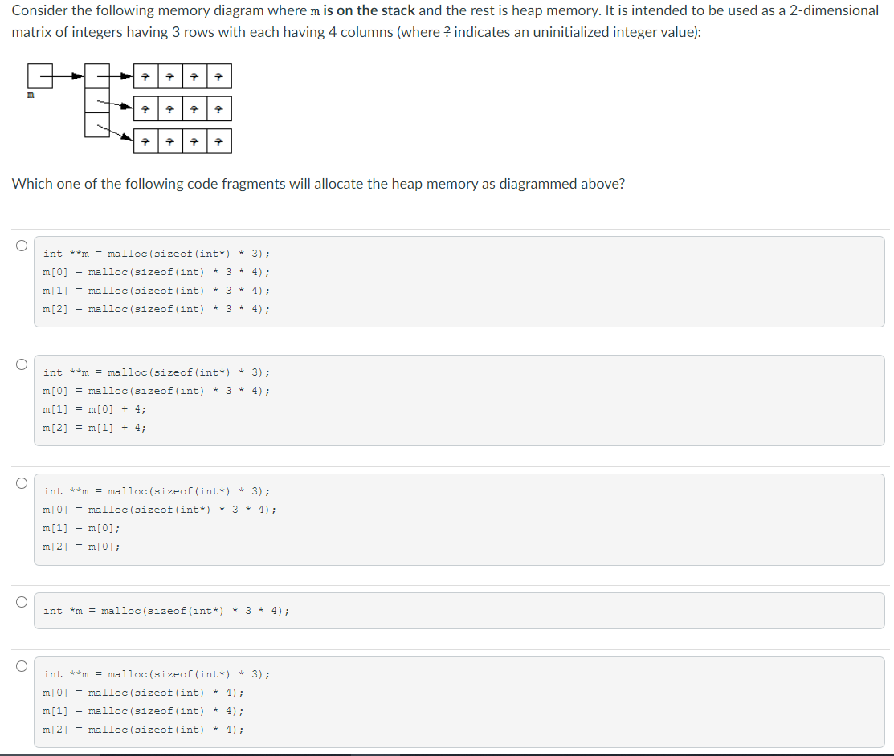Click the top row of question-mark cells
The width and height of the screenshot is (894, 756).
(x=182, y=75)
